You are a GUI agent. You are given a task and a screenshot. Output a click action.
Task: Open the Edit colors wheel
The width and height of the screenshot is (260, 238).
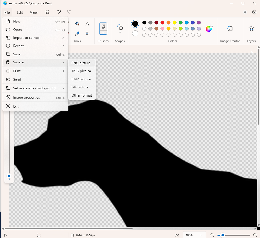(x=209, y=29)
